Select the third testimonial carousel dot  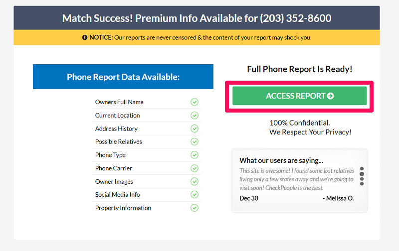(x=362, y=179)
